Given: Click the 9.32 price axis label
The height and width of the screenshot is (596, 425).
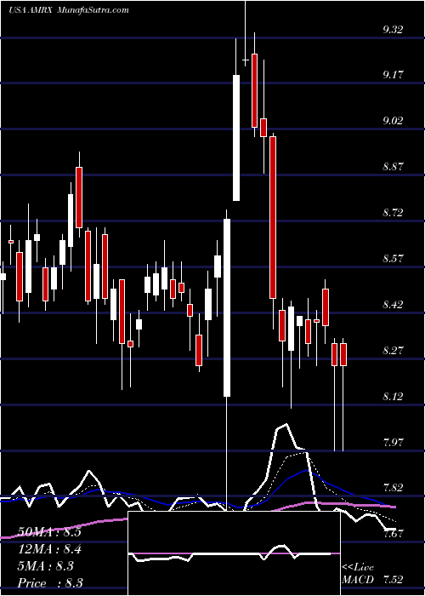Looking at the screenshot, I should [x=393, y=30].
